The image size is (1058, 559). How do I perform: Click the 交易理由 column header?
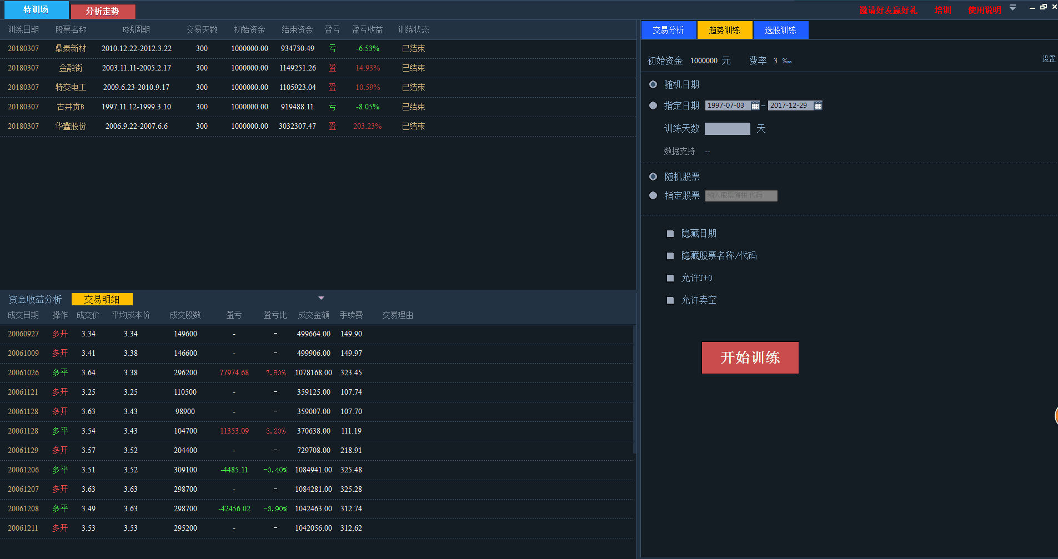398,315
